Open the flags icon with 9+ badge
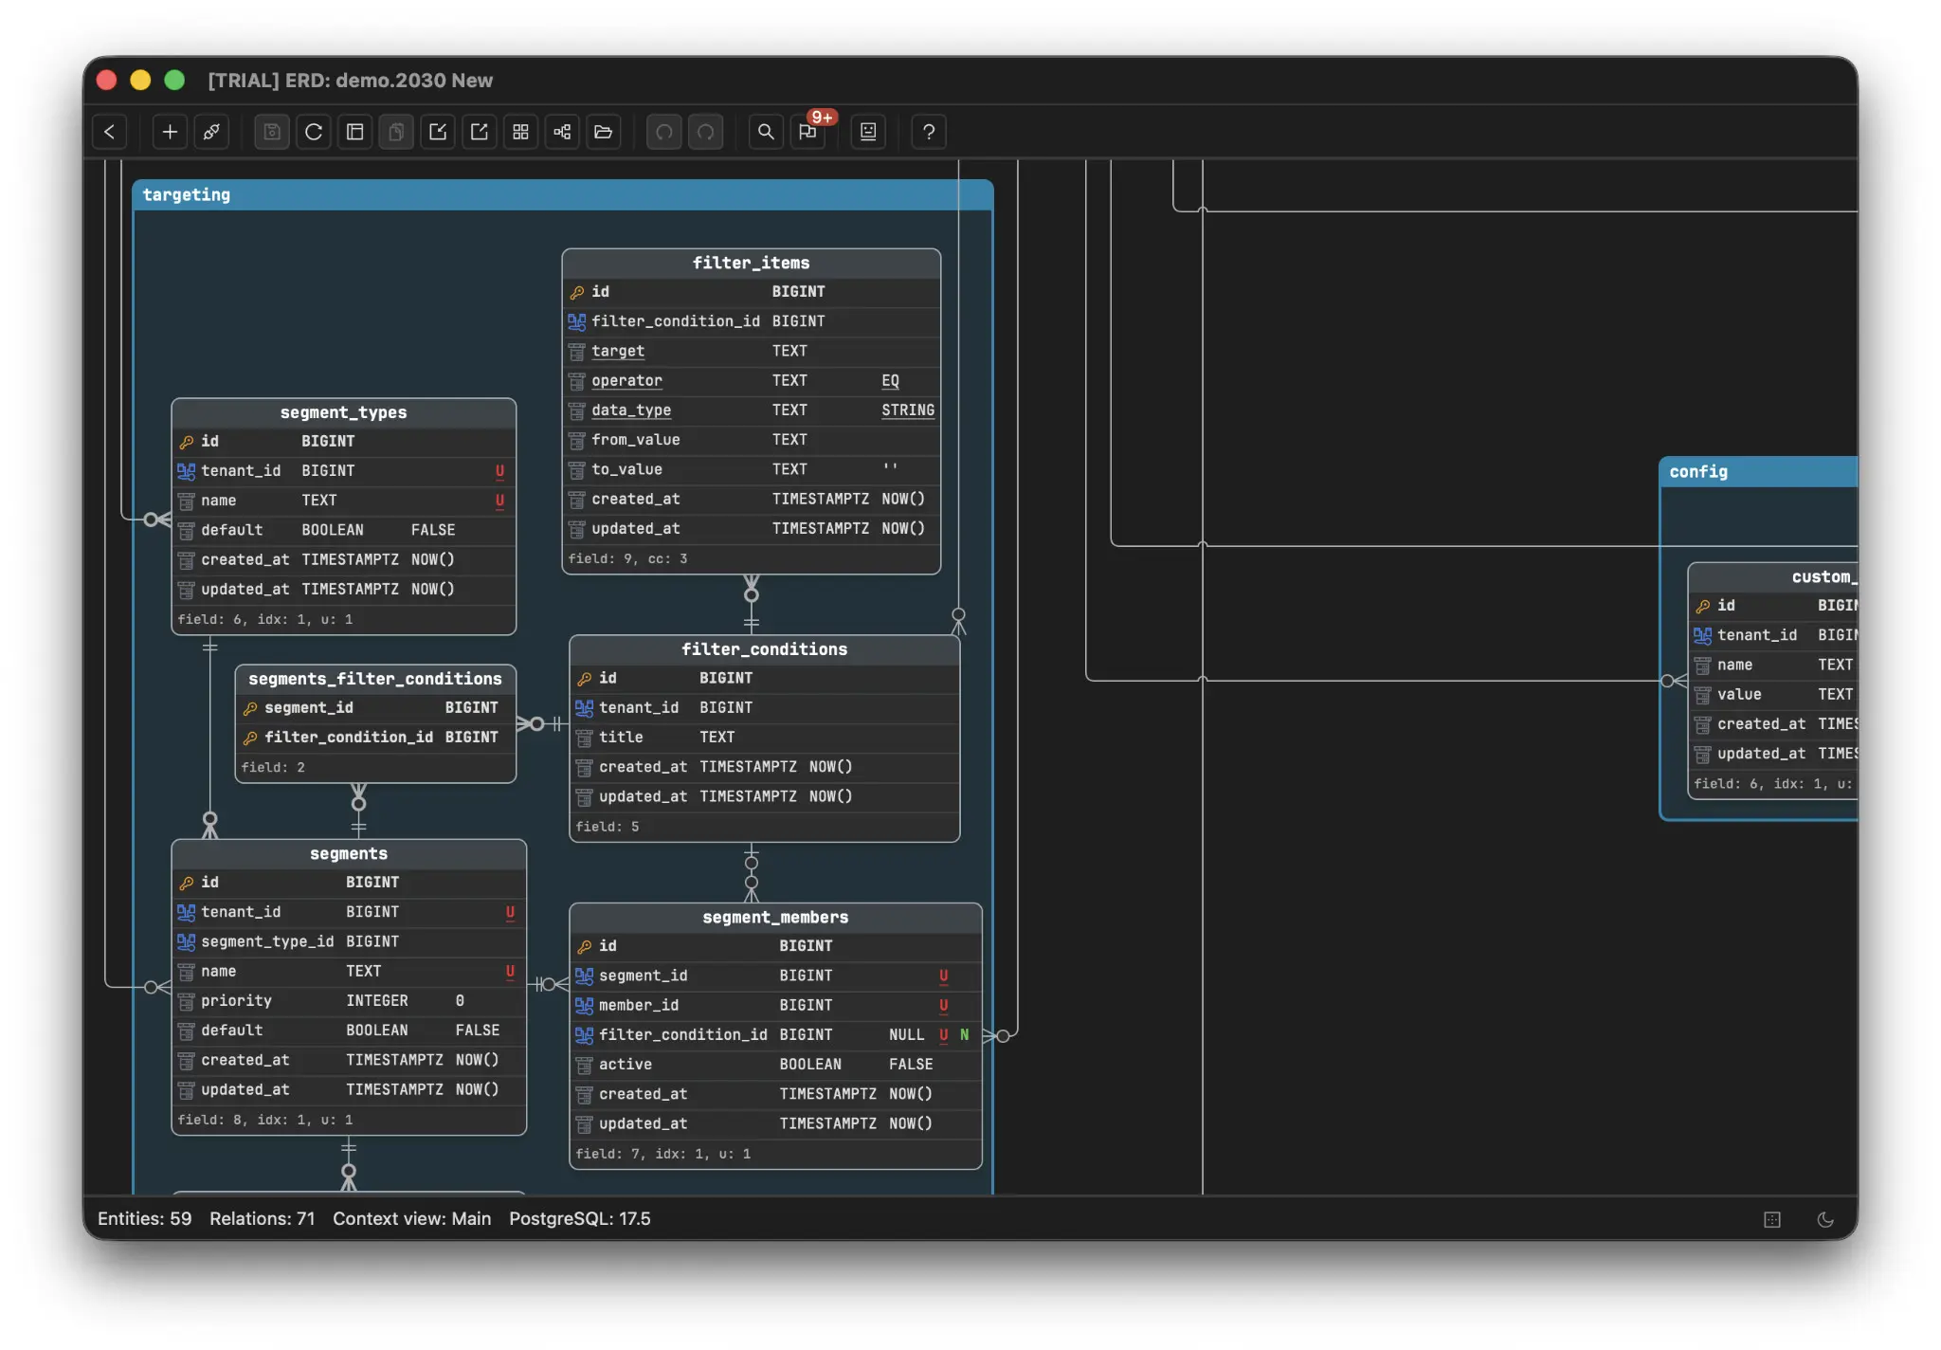 808,132
